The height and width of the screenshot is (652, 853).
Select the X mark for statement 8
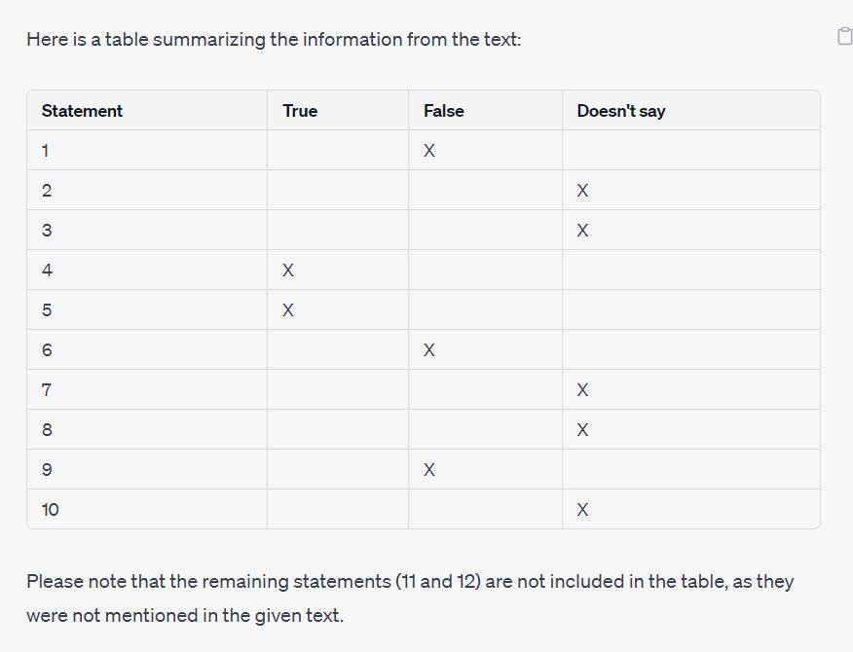coord(582,430)
